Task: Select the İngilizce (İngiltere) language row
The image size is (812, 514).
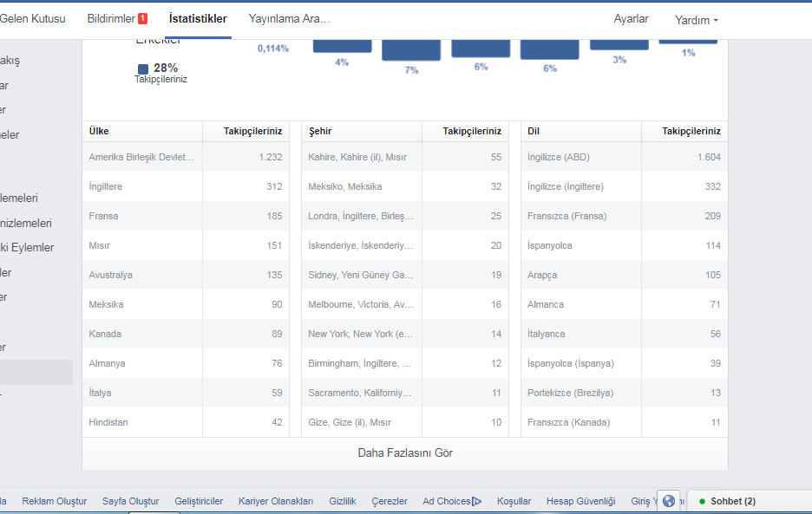Action: (624, 186)
